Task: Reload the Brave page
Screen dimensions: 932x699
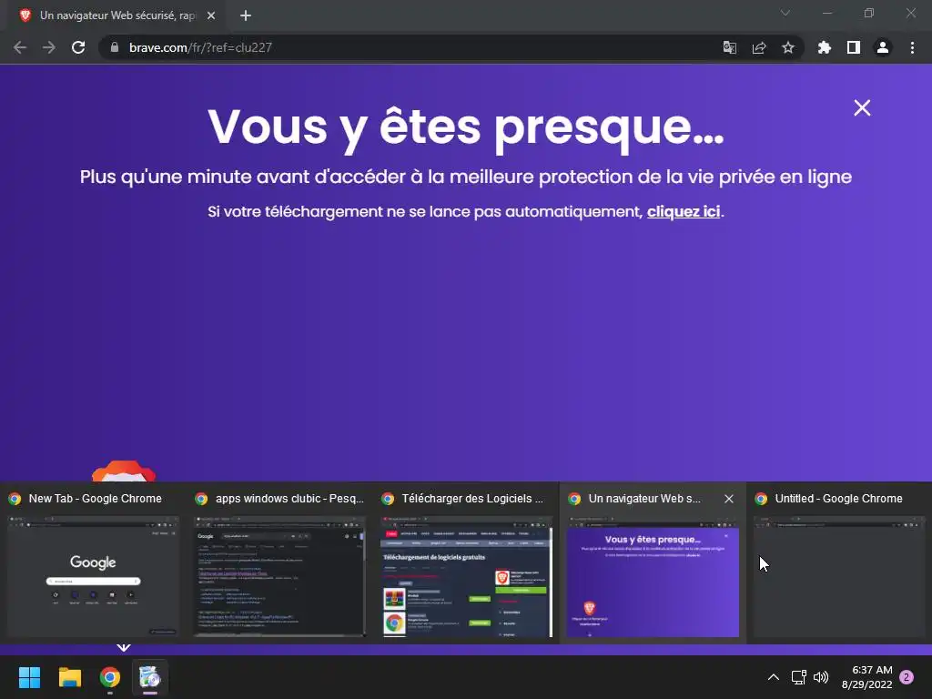Action: click(x=78, y=47)
